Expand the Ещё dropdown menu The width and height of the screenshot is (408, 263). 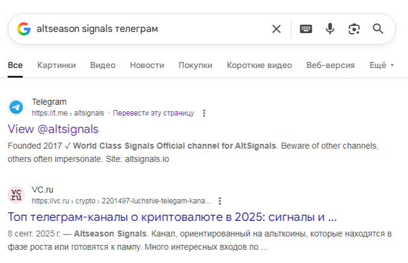coord(381,65)
